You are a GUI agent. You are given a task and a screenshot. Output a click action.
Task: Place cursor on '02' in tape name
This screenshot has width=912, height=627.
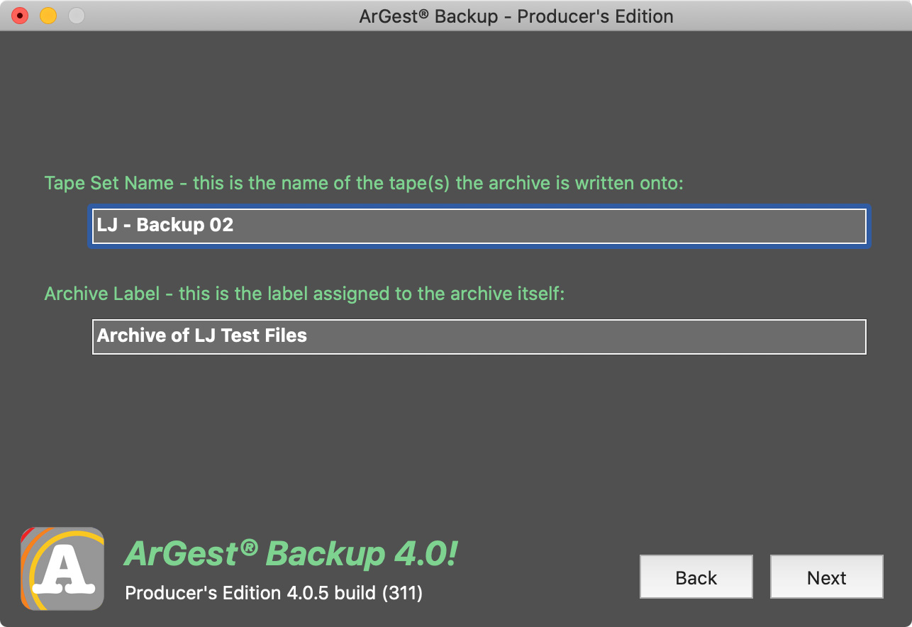click(x=221, y=225)
